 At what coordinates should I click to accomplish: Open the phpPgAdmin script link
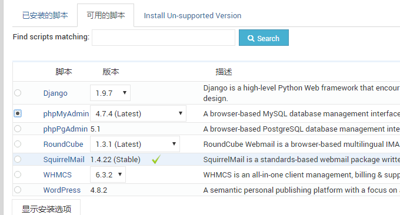[x=65, y=129]
